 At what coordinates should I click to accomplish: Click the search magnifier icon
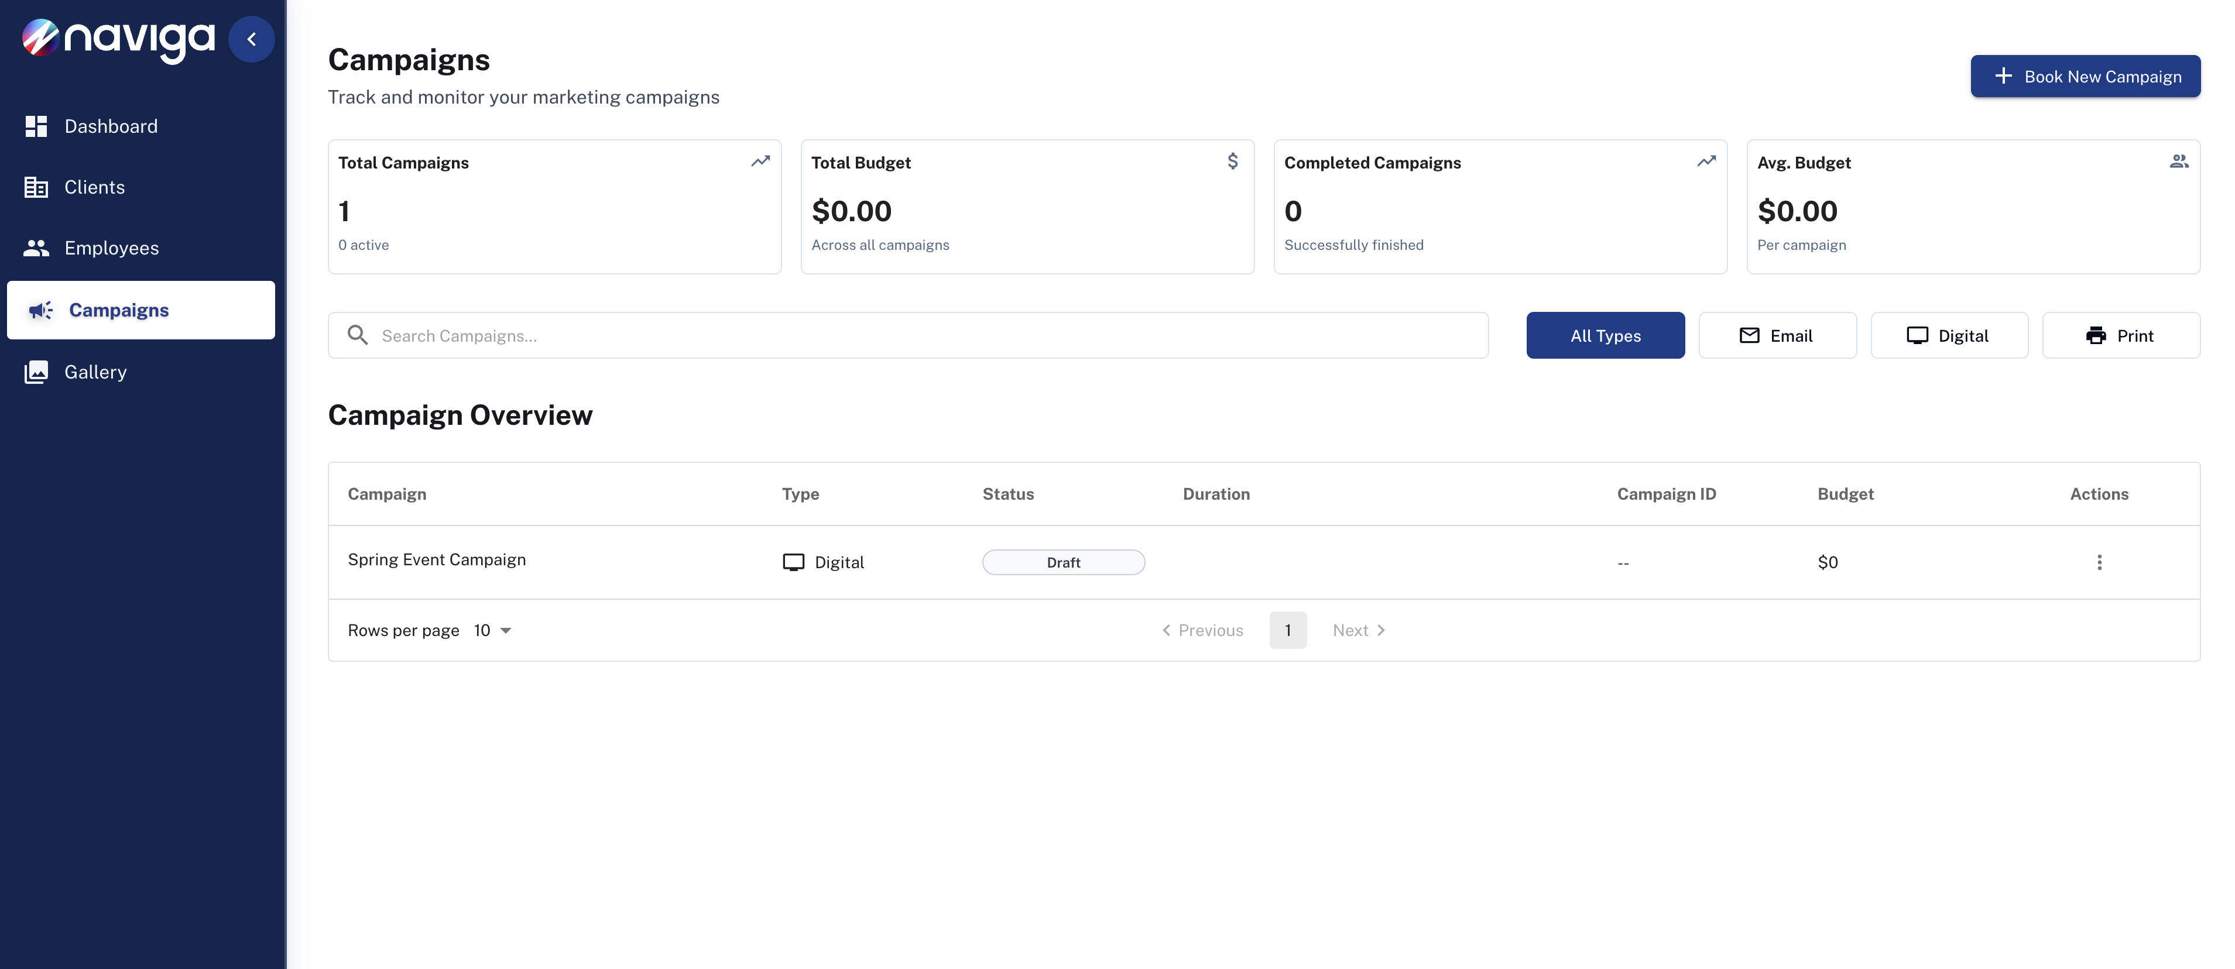[358, 335]
